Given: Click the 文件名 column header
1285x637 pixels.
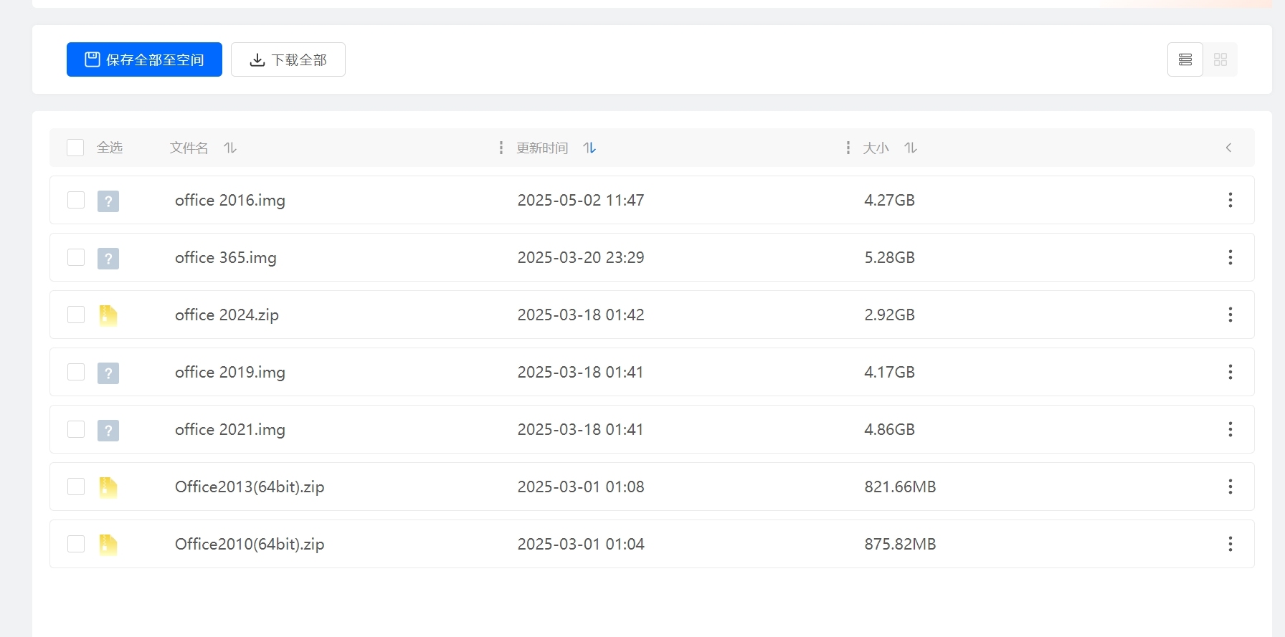Looking at the screenshot, I should pyautogui.click(x=189, y=148).
